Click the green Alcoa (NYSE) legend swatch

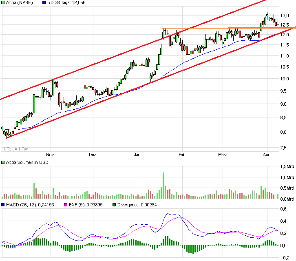pos(3,3)
